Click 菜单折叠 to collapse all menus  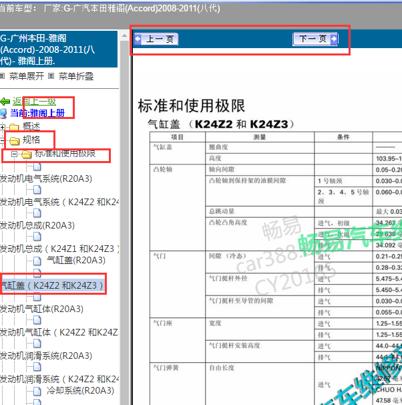click(76, 76)
